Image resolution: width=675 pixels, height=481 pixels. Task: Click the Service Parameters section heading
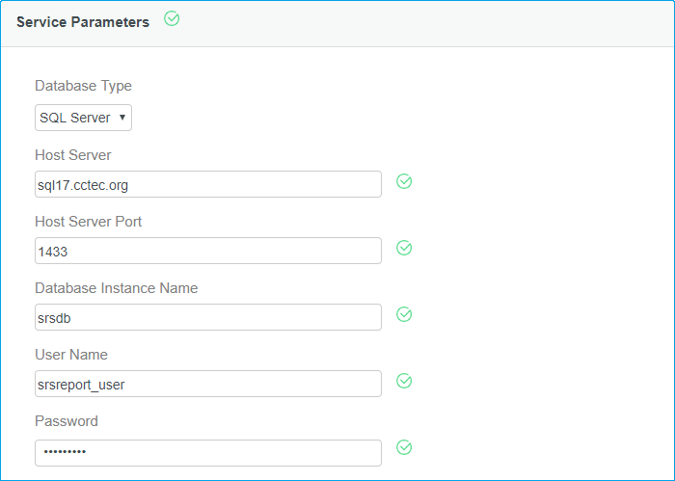click(x=83, y=22)
